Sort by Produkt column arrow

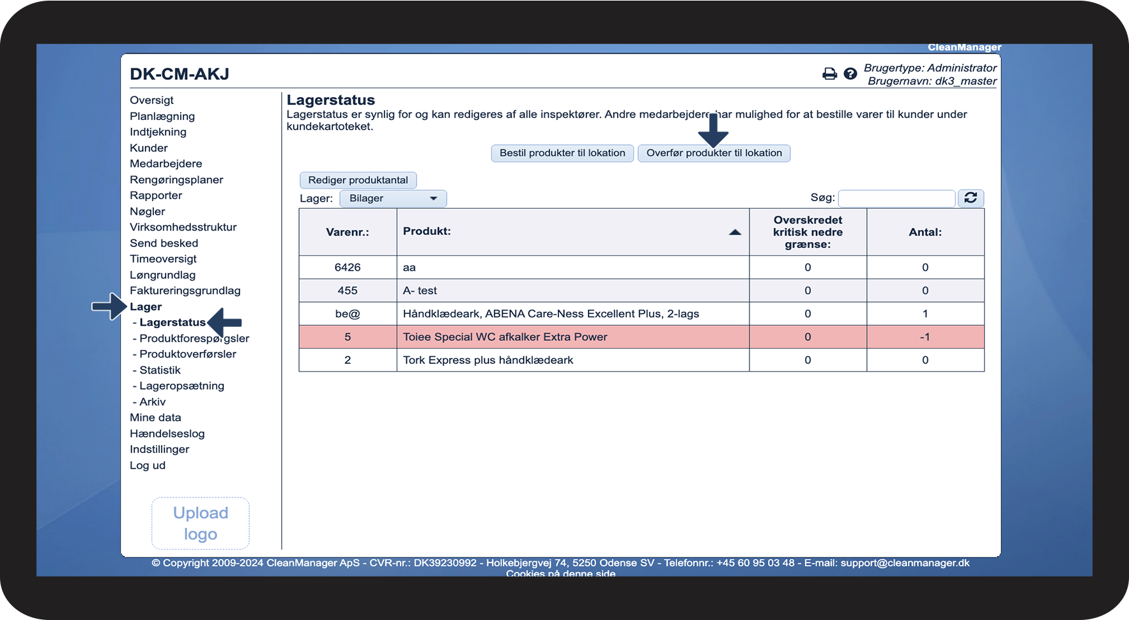tap(735, 232)
